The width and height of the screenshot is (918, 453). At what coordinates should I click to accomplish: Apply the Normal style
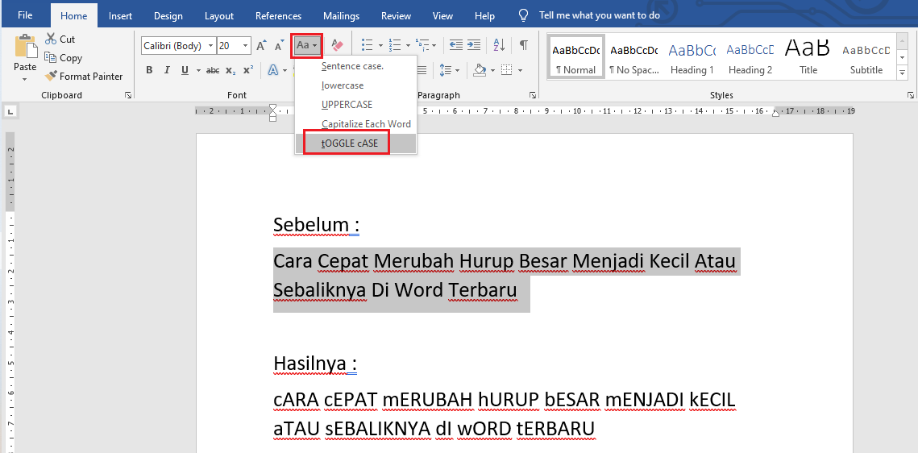(x=575, y=56)
